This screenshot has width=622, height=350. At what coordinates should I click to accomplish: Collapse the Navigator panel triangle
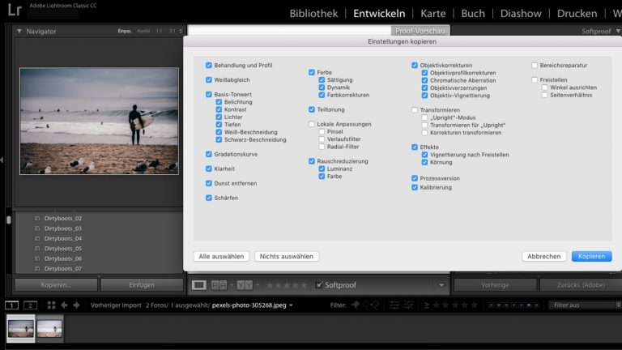[x=19, y=31]
